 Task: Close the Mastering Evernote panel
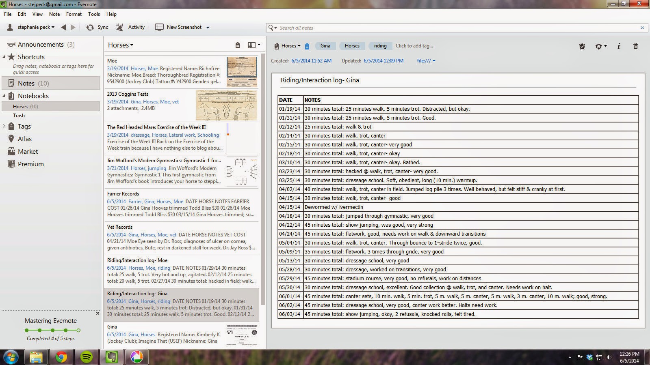click(x=97, y=313)
